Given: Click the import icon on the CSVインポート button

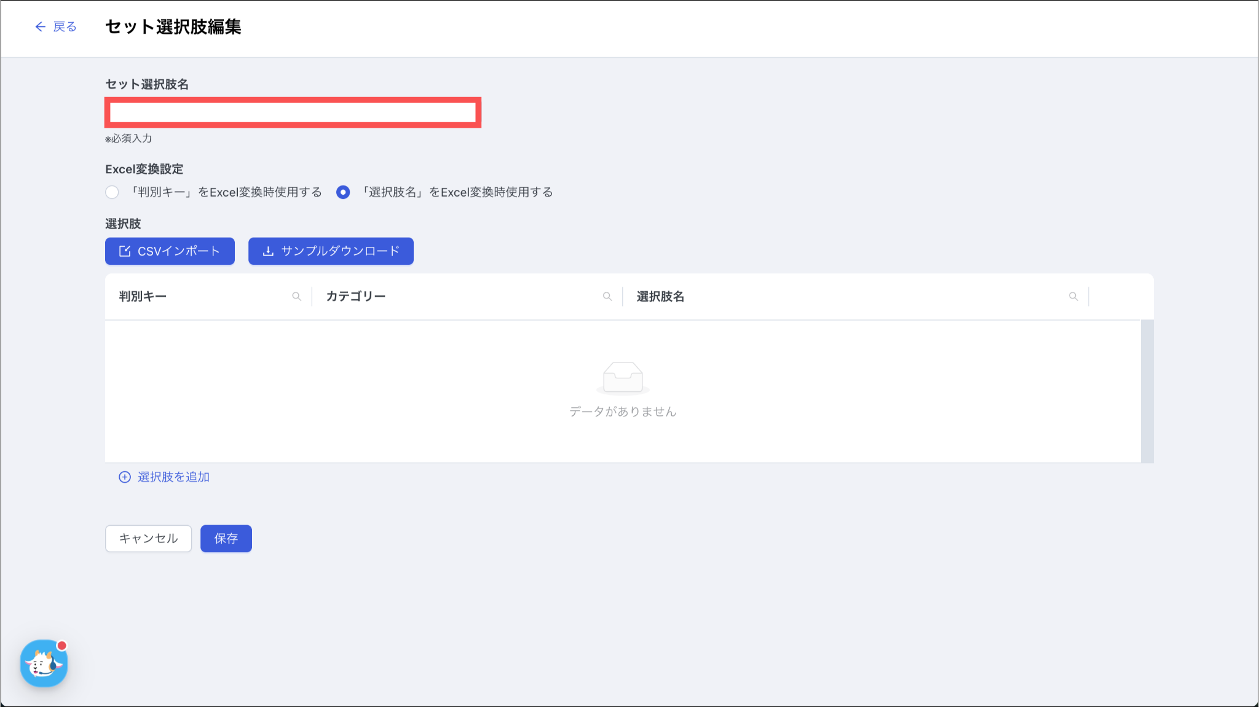Looking at the screenshot, I should click(125, 251).
